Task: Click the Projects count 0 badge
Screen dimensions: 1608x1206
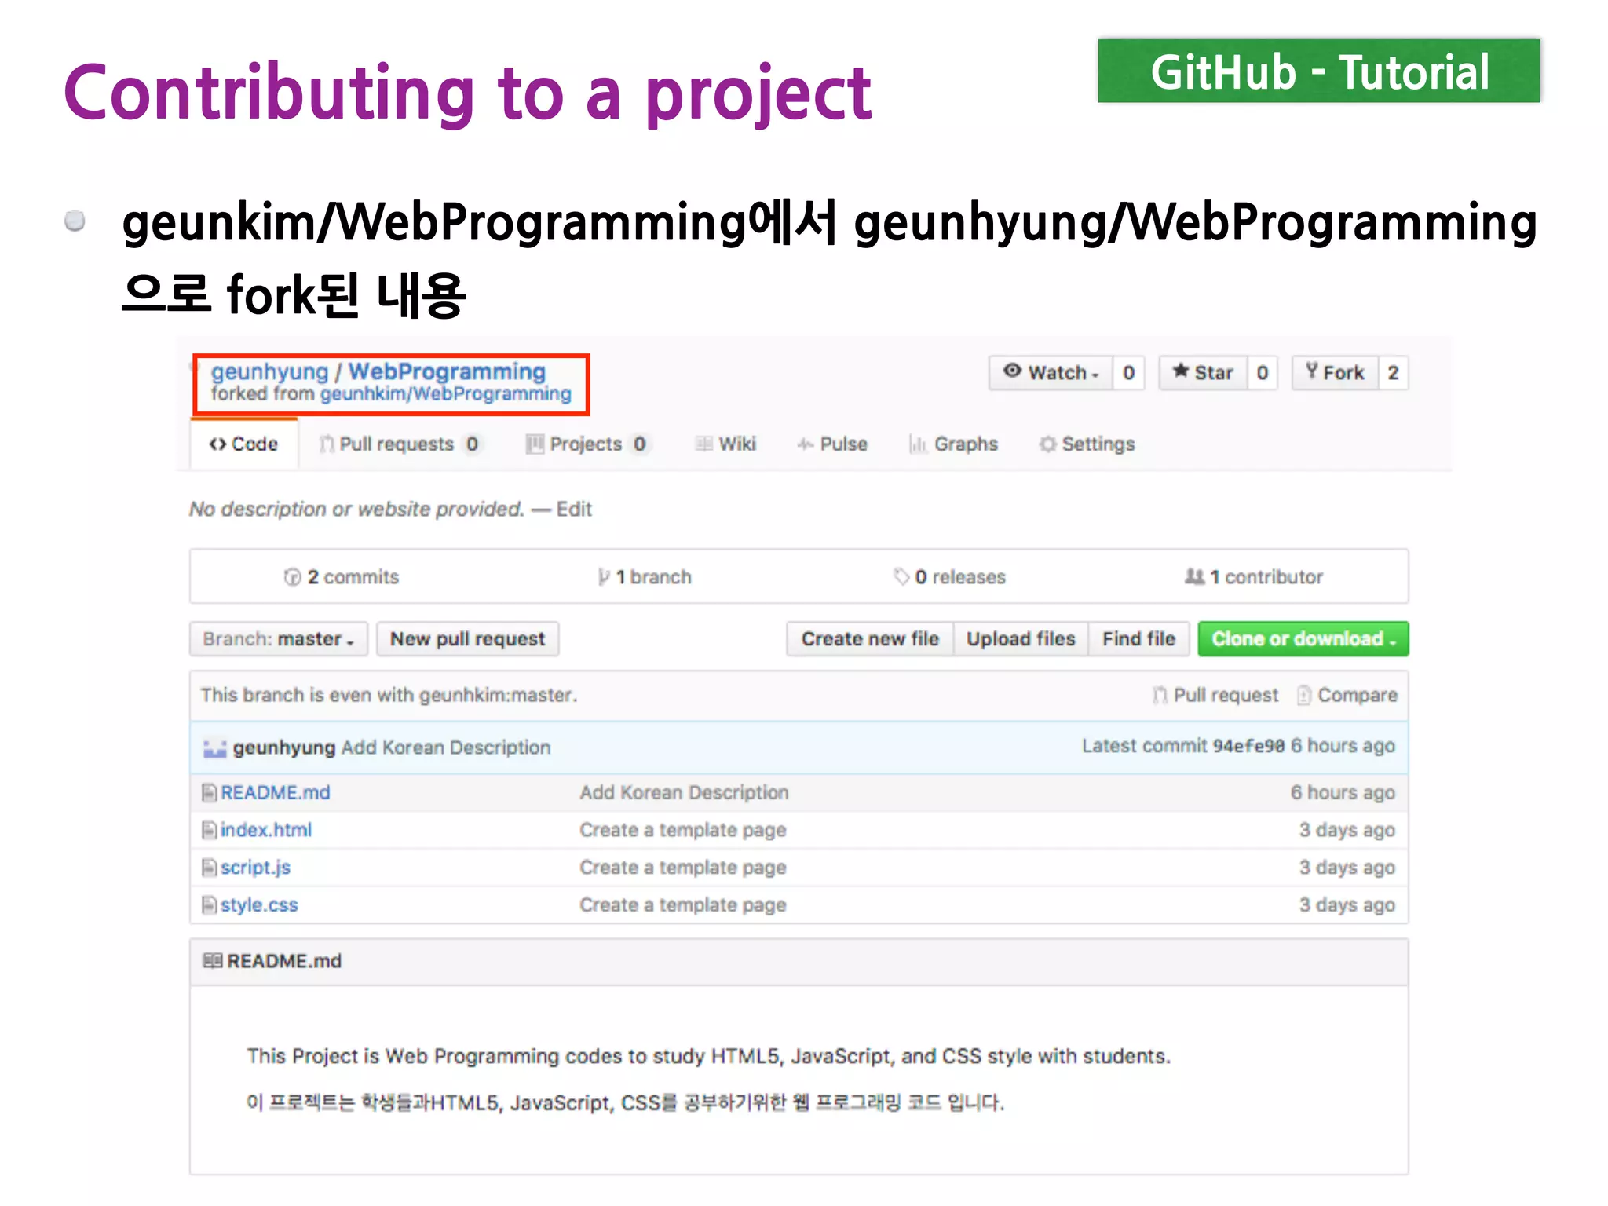Action: 640,444
